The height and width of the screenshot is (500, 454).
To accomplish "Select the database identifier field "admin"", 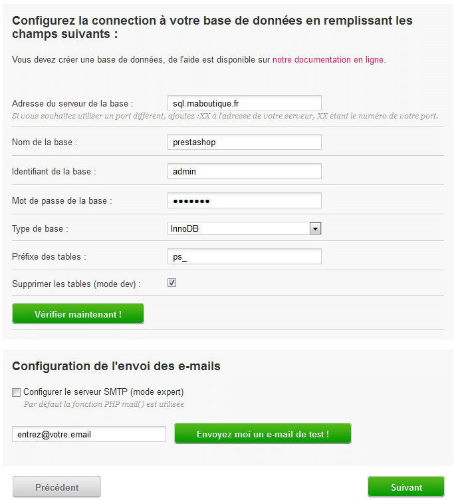I will [244, 171].
